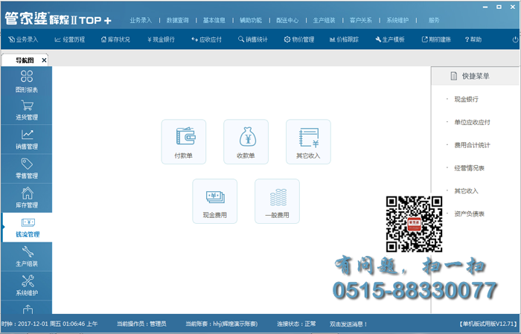Image resolution: width=521 pixels, height=334 pixels.
Task: Click 连接状态:正常 status text
Action: [x=296, y=324]
